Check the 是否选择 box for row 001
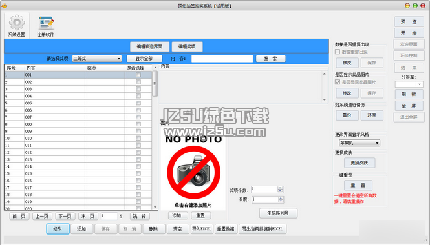This screenshot has width=430, height=245. pos(138,75)
